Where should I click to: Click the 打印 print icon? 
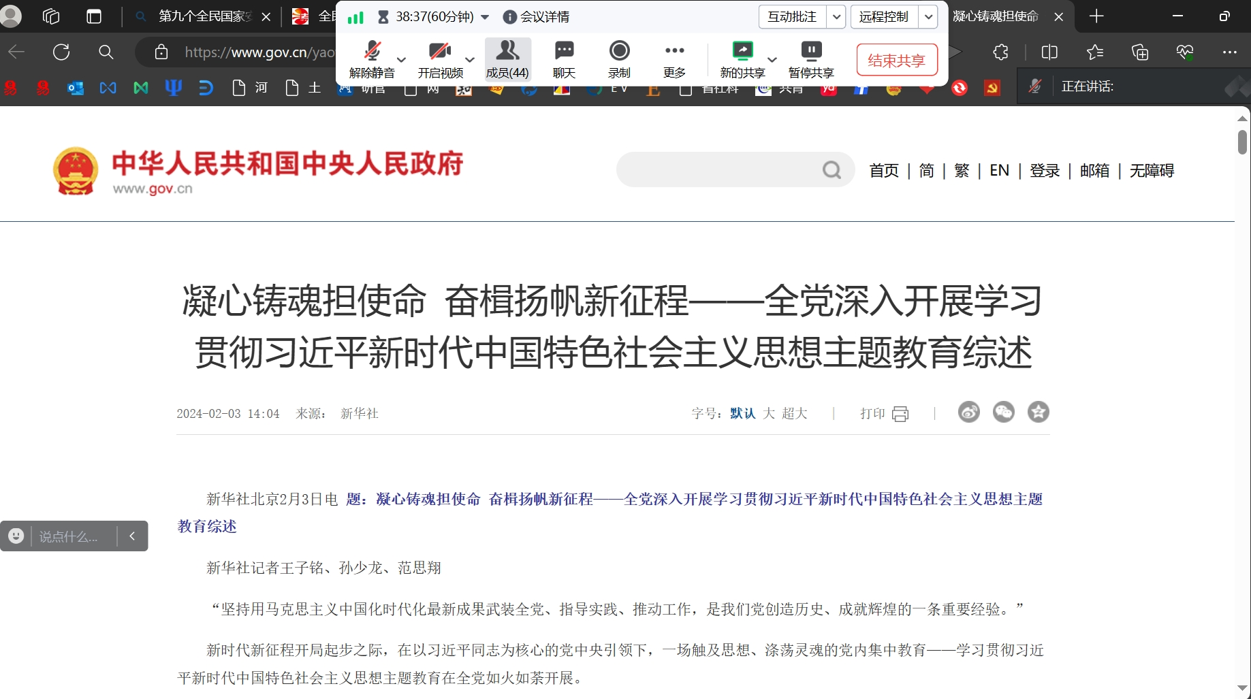point(900,414)
